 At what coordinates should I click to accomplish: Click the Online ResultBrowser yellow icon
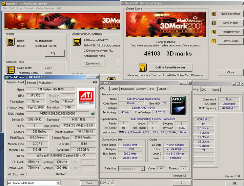143,68
